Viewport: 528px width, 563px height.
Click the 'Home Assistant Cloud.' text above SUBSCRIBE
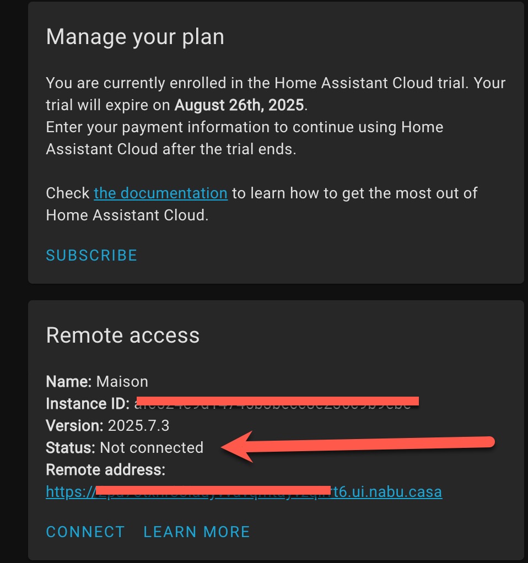pyautogui.click(x=127, y=215)
